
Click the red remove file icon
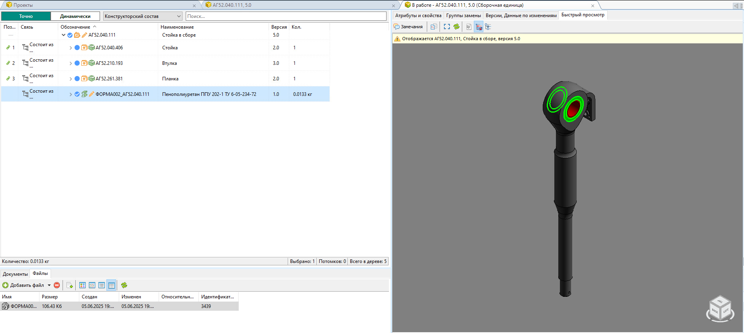(x=57, y=285)
